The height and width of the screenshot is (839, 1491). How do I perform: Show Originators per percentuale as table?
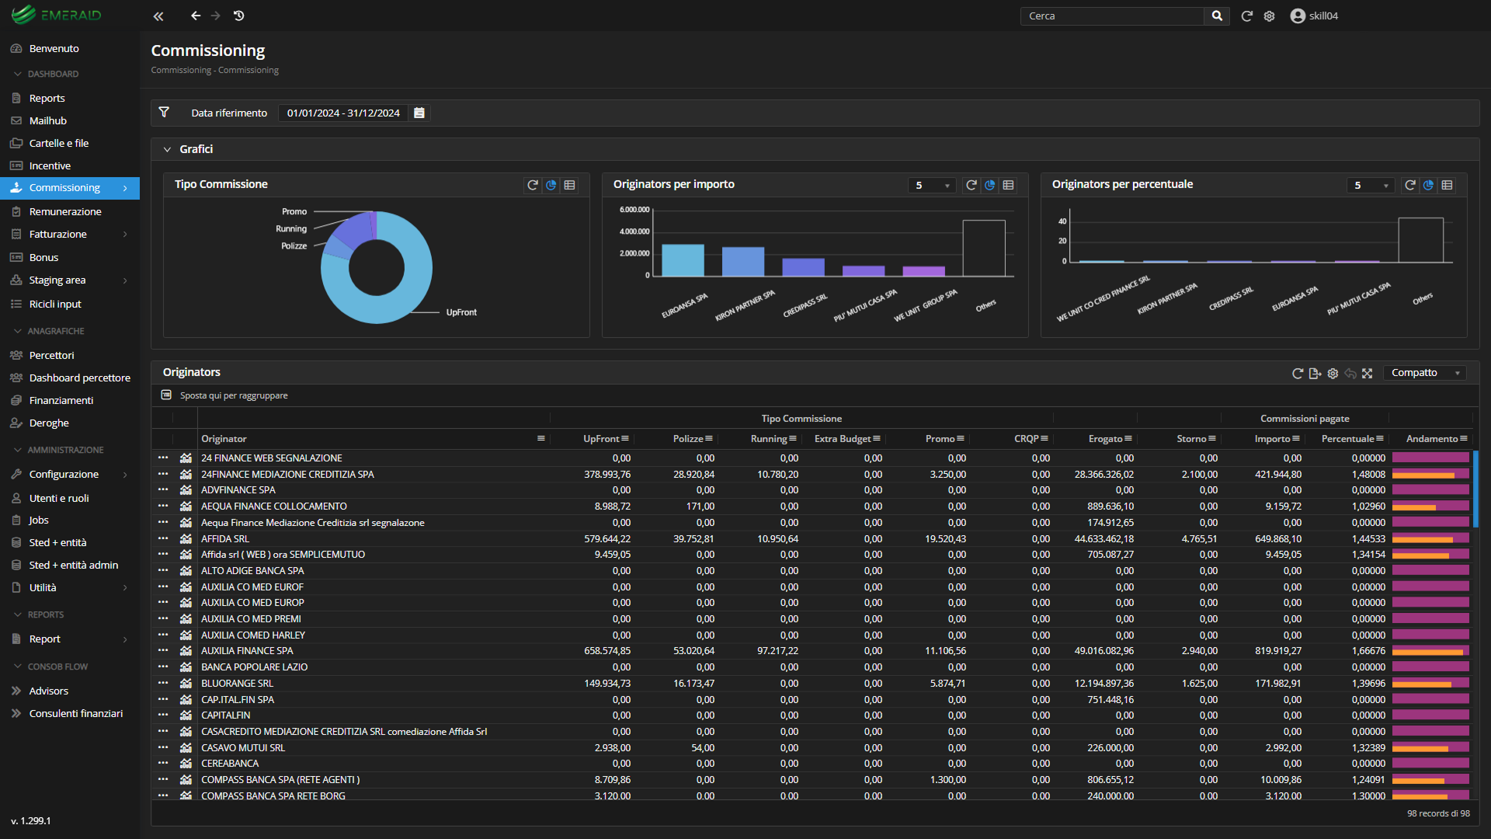click(1447, 185)
